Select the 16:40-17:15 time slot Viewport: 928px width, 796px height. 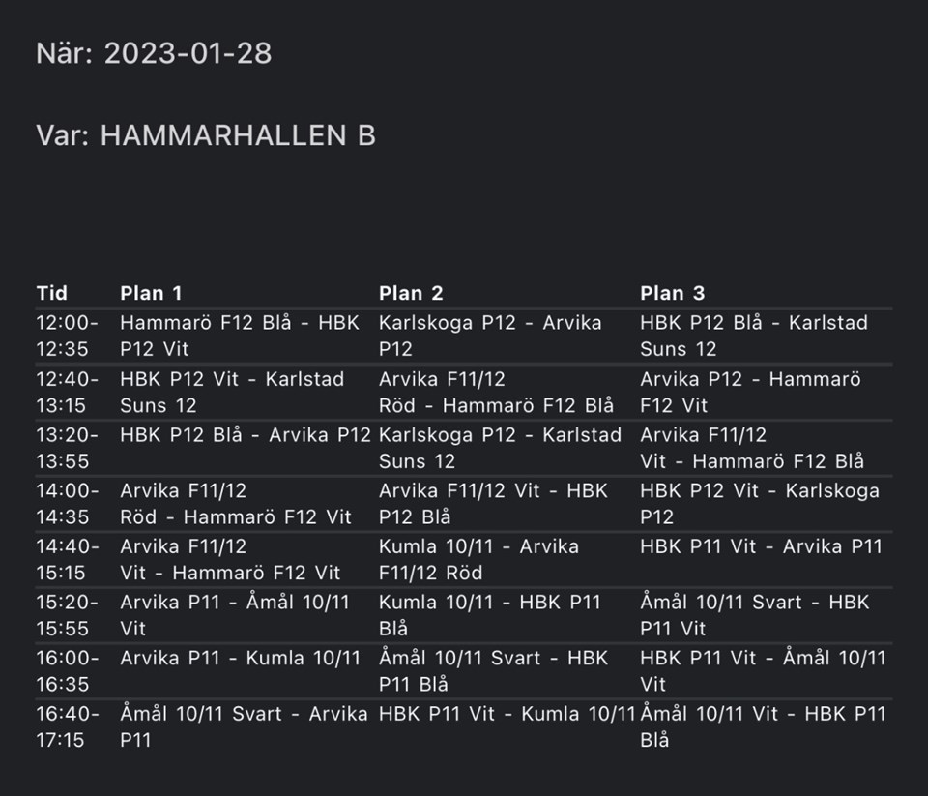(68, 727)
